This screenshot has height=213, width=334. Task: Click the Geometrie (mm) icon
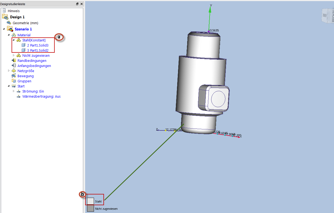(x=9, y=23)
